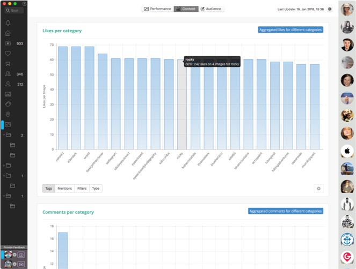Open the notifications bell in sidebar
The width and height of the screenshot is (356, 269).
tap(8, 23)
